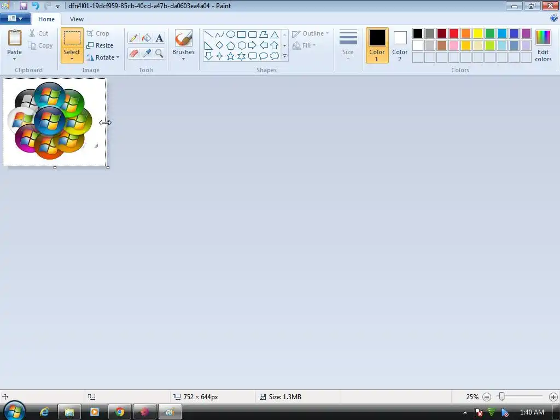This screenshot has width=560, height=420.
Task: Choose the Diamond shape
Action: pyautogui.click(x=220, y=45)
